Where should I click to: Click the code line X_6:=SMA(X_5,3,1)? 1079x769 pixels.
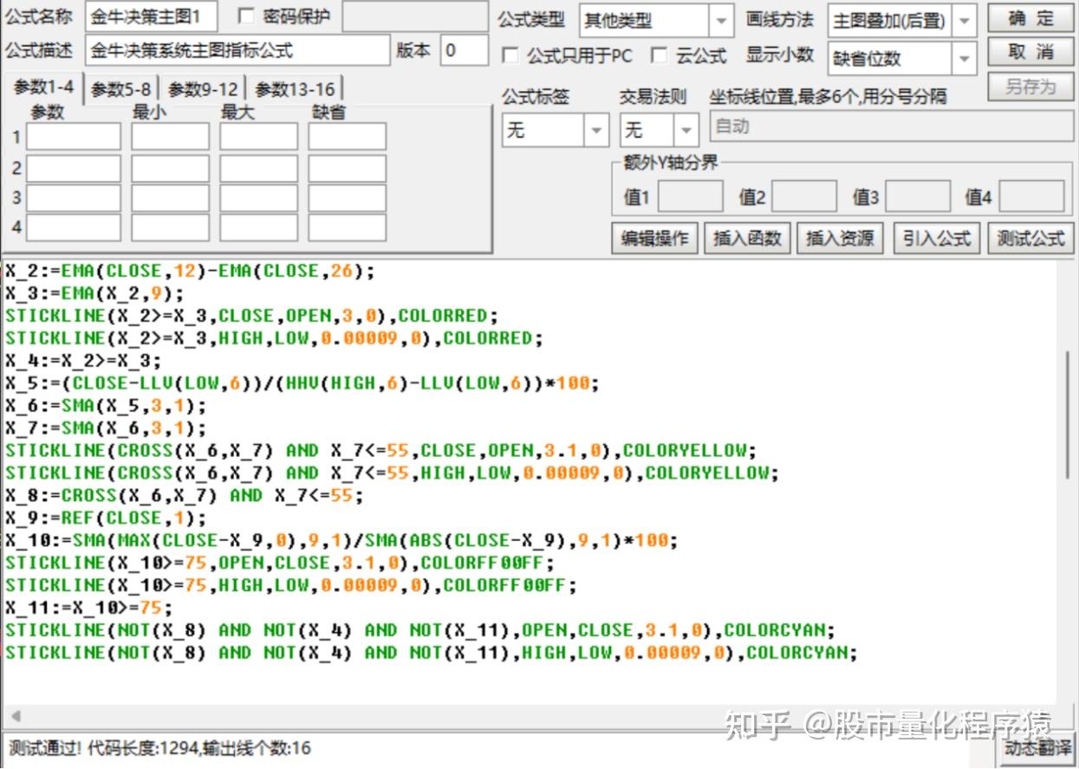tap(106, 406)
